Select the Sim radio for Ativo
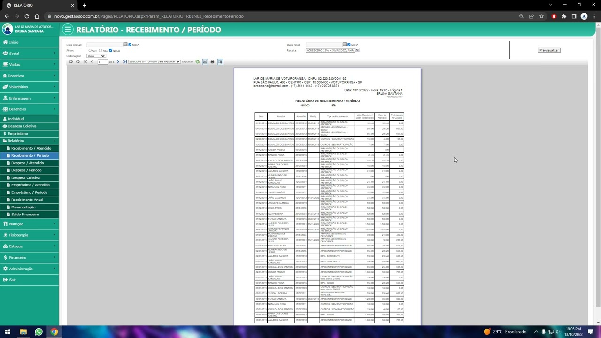Screen dimensions: 601x338 [x=90, y=50]
